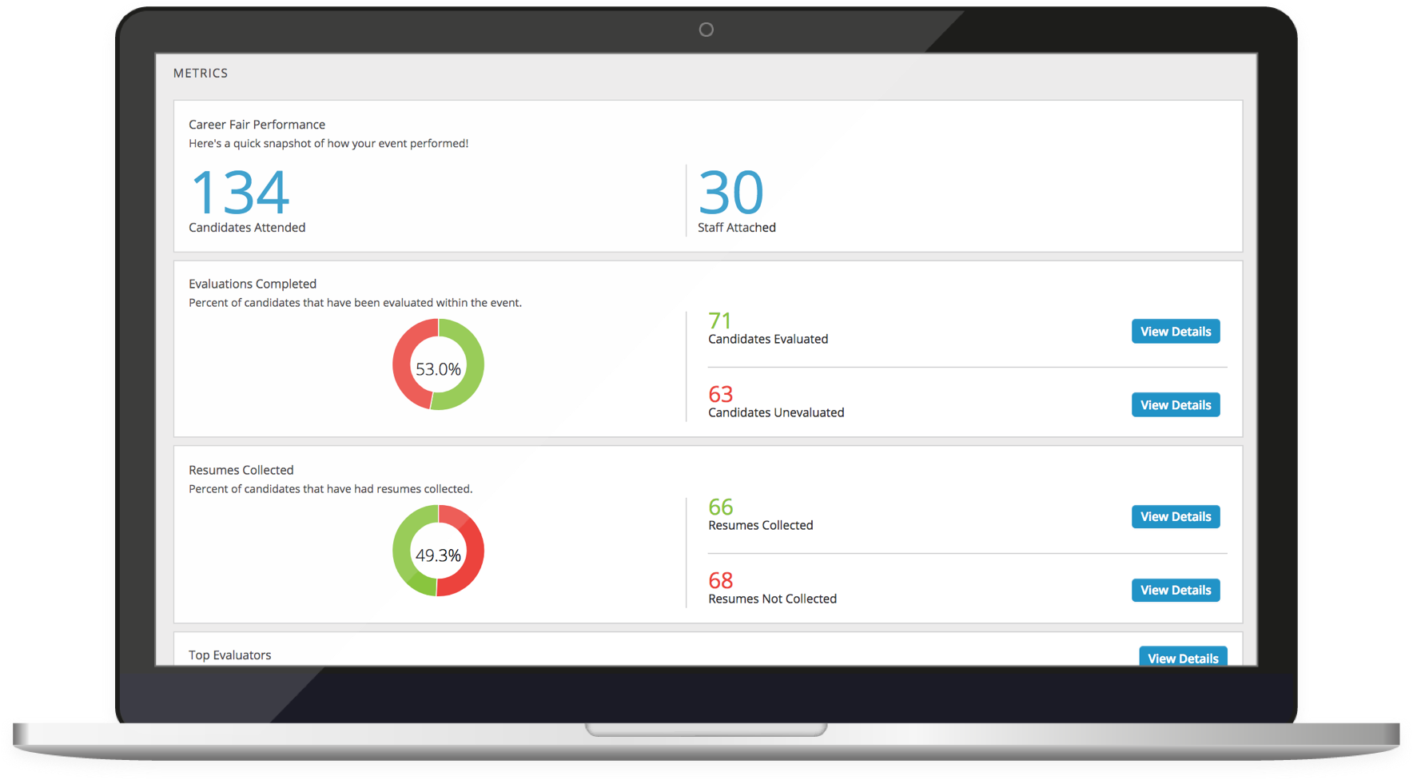Click the green 71 evaluated count

(719, 320)
